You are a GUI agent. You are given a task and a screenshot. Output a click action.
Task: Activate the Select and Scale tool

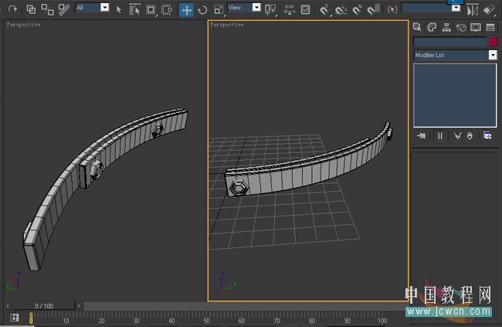tap(219, 9)
